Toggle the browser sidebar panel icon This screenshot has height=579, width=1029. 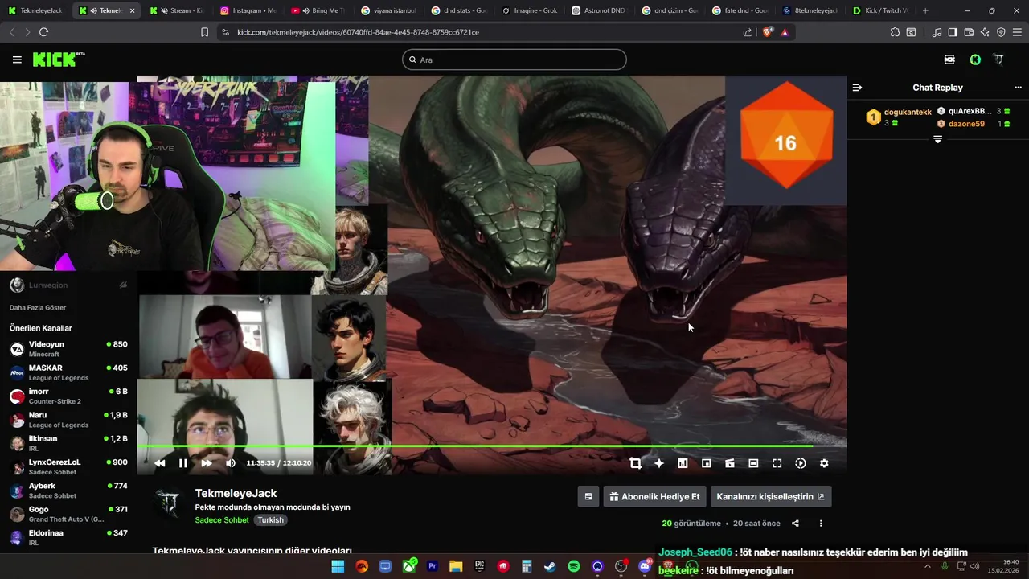pos(953,32)
